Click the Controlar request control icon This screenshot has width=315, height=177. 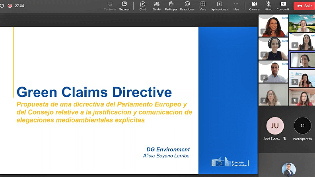[x=110, y=6]
